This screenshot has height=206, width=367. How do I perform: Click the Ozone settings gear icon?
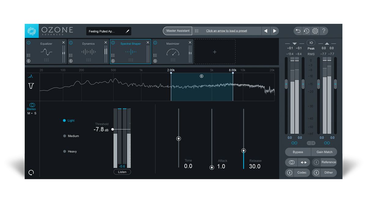point(315,31)
